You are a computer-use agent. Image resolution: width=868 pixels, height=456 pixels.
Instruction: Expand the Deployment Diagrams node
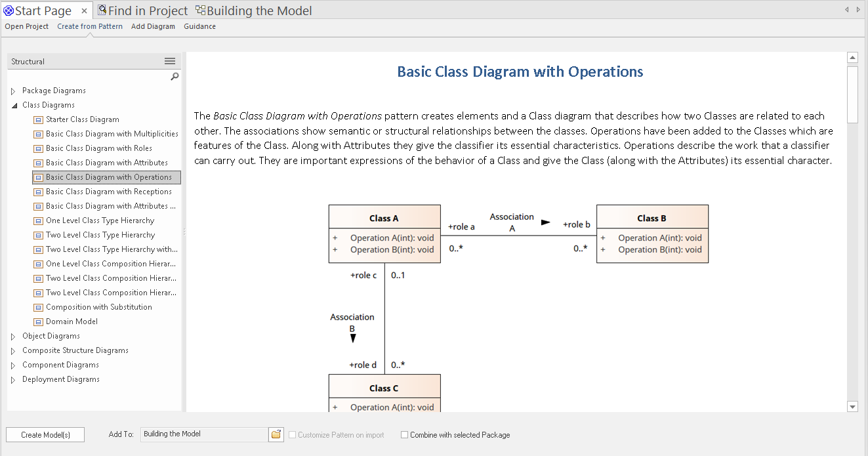click(x=13, y=379)
